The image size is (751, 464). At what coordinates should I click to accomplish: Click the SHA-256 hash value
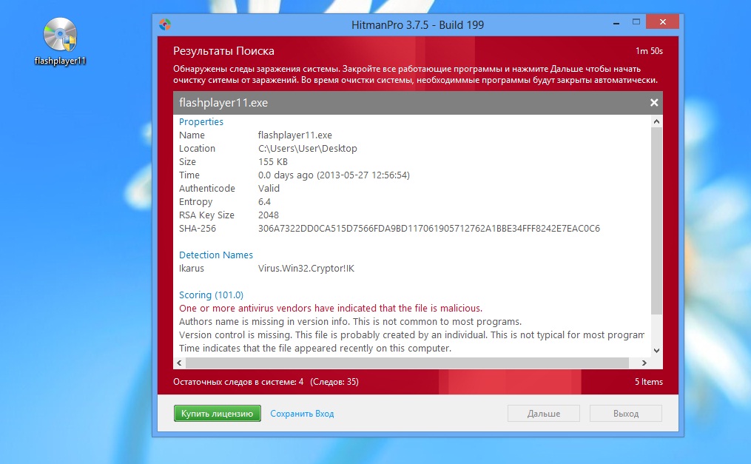click(429, 229)
